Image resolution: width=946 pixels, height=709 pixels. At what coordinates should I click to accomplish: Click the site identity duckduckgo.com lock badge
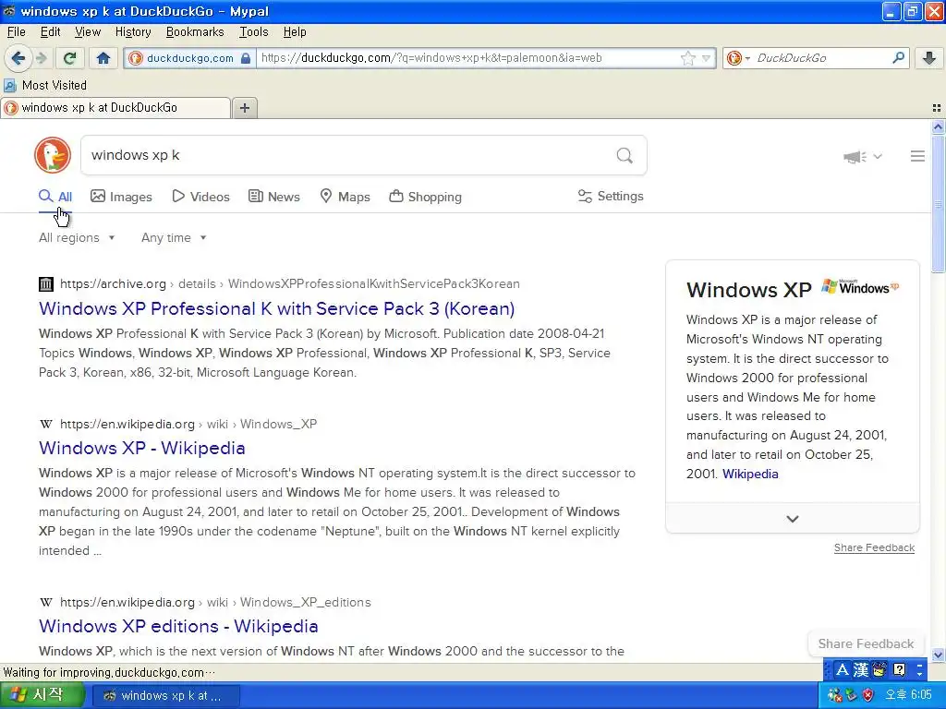pos(190,58)
